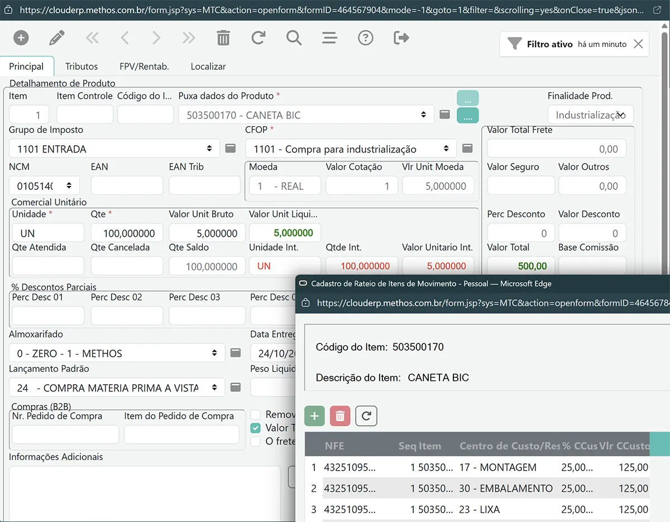Screen dimensions: 670x522
Task: Click the lower dark teal ellipsis button
Action: tap(468, 116)
